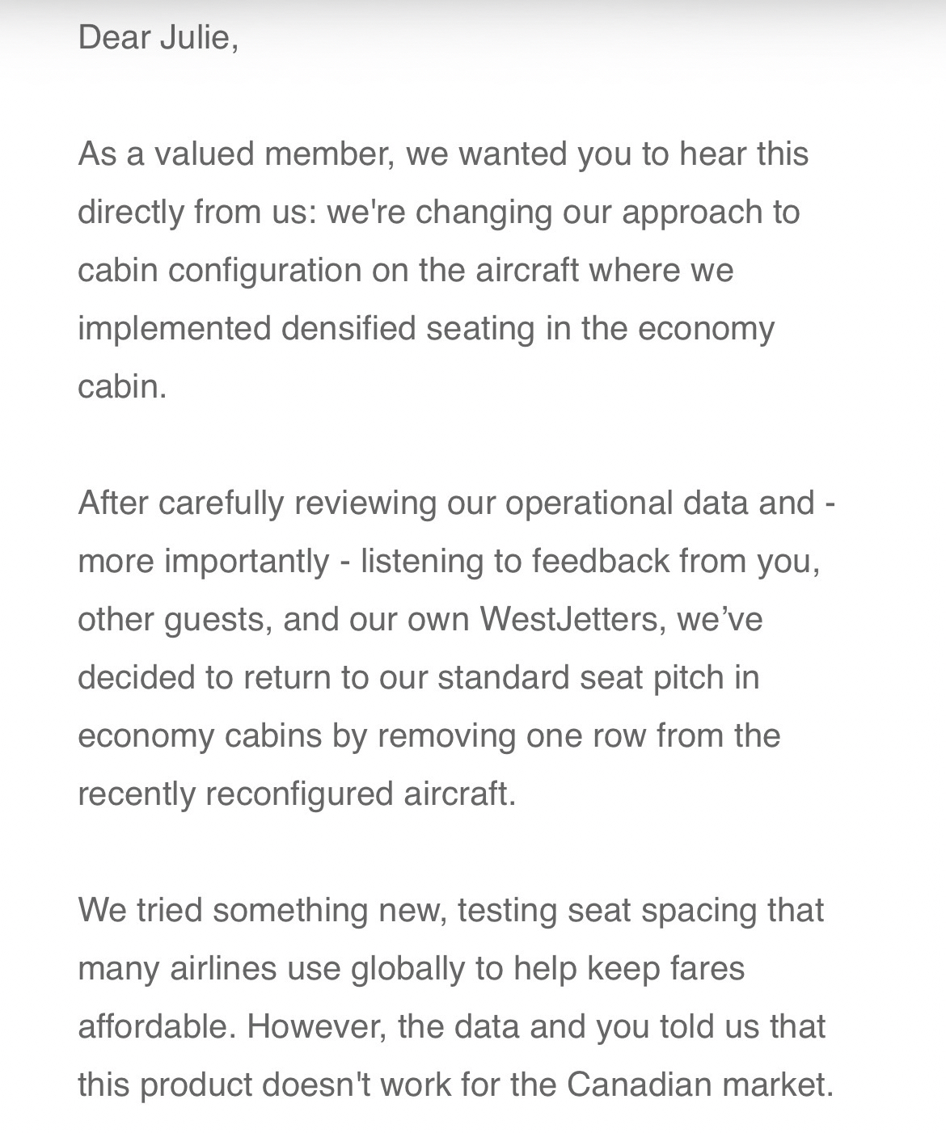This screenshot has width=946, height=1133.
Task: Click the word 'affordable.' in last paragraph
Action: tap(157, 1026)
